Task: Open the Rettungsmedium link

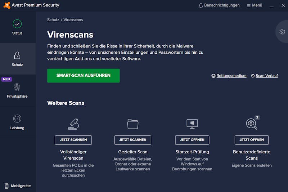Action: point(231,76)
